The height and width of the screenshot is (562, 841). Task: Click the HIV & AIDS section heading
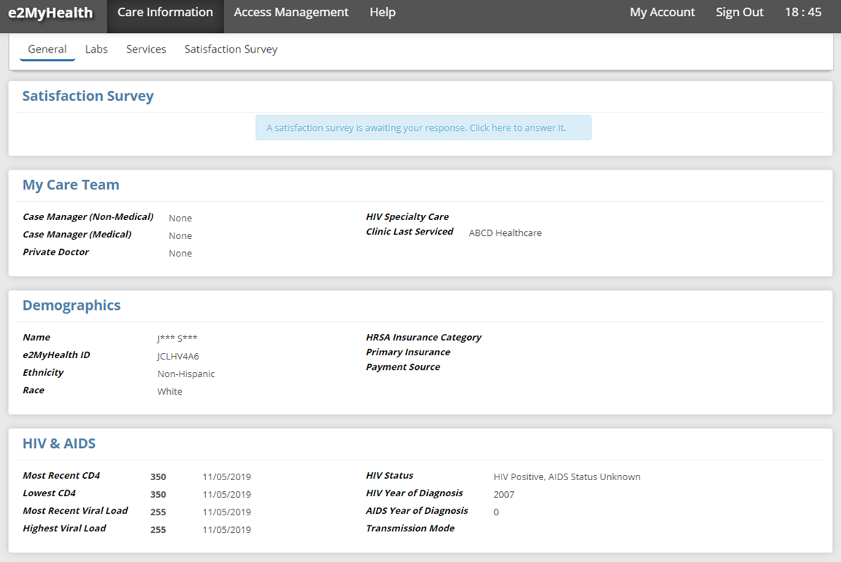[x=59, y=444]
